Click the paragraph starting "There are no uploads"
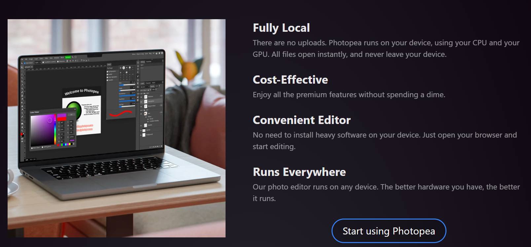The height and width of the screenshot is (247, 531). coord(386,49)
